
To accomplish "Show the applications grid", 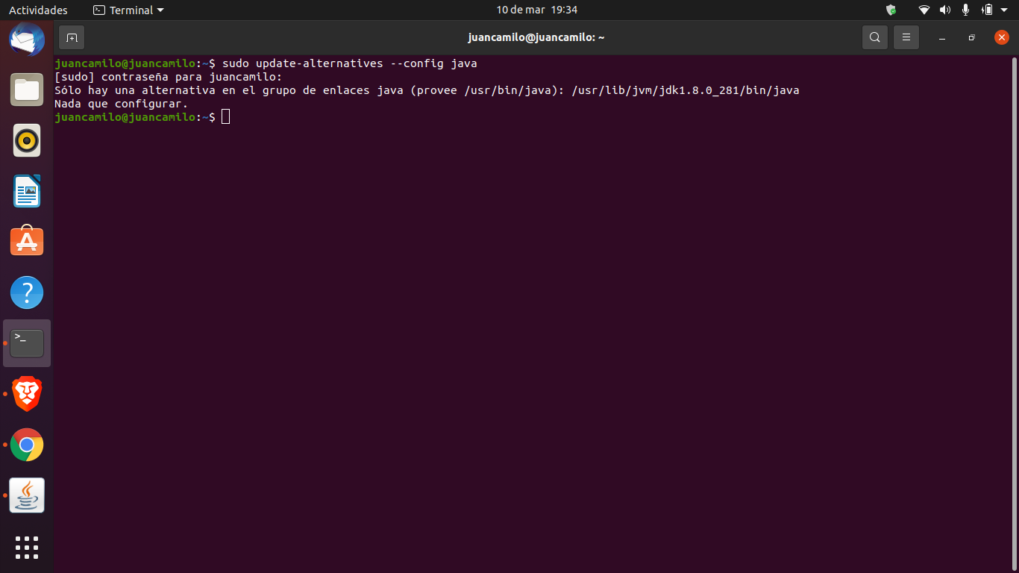I will [x=27, y=547].
